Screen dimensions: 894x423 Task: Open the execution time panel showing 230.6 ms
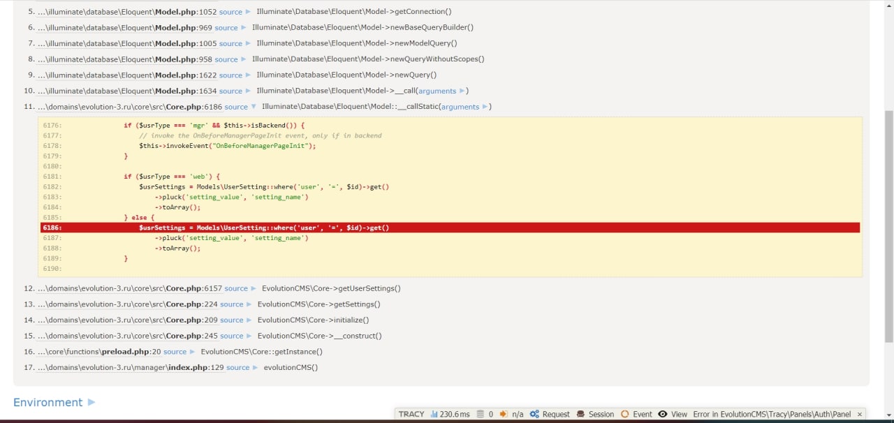(x=450, y=414)
